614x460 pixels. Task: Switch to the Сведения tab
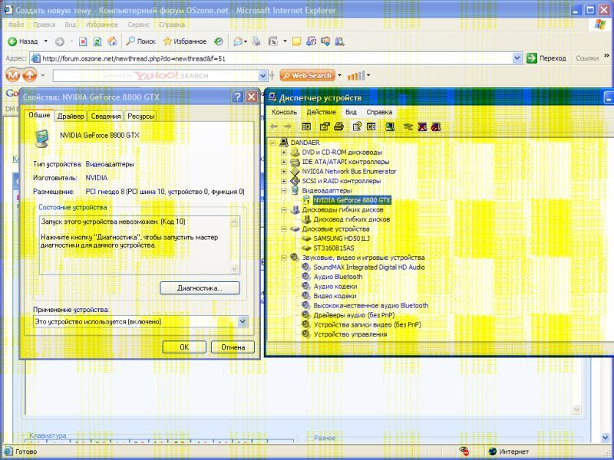106,117
